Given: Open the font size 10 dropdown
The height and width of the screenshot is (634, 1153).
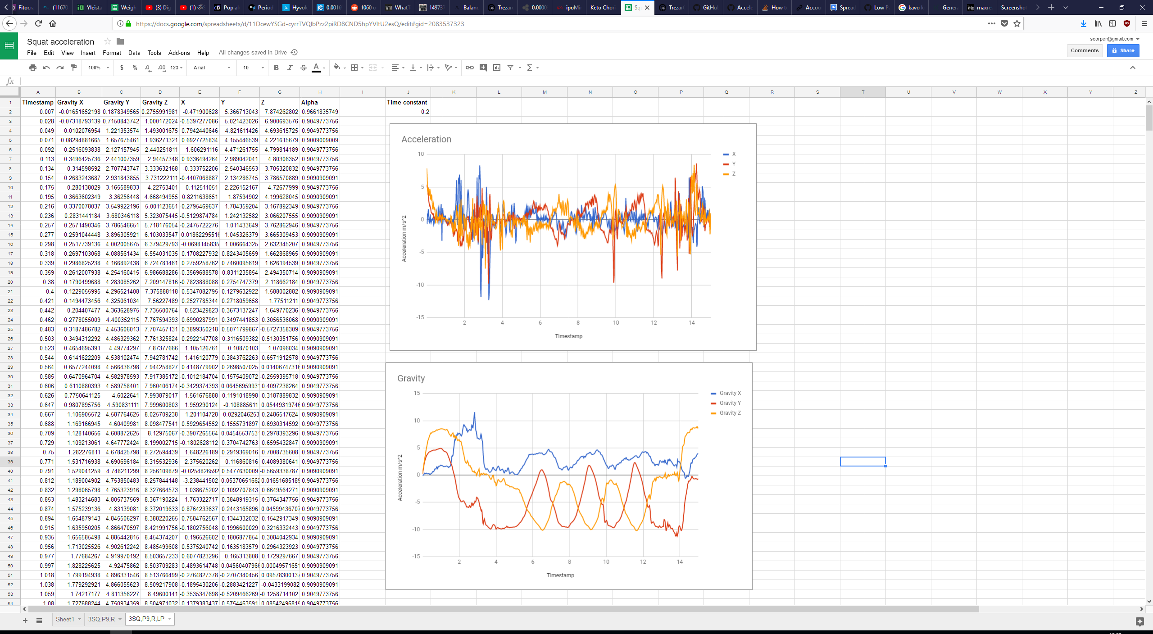Looking at the screenshot, I should [x=254, y=68].
